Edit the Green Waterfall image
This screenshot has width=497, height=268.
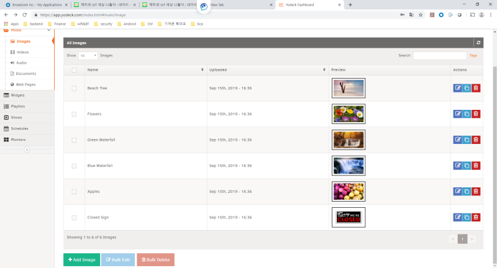(x=457, y=140)
